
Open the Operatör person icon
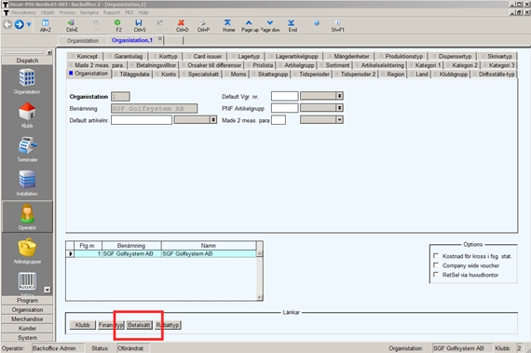[27, 213]
